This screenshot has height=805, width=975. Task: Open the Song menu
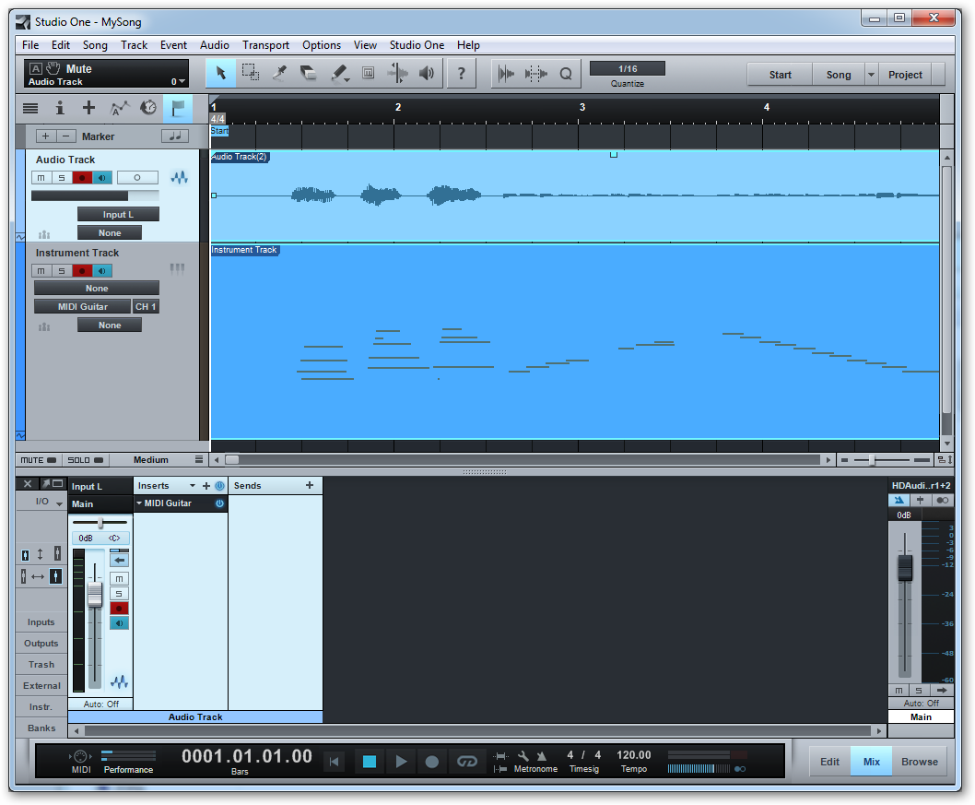coord(95,45)
